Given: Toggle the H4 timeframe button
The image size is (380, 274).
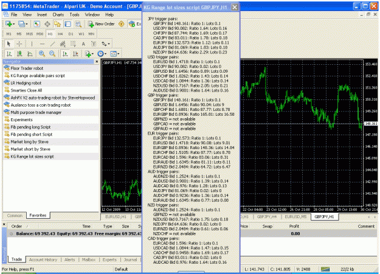Looking at the screenshot, I should point(60,34).
